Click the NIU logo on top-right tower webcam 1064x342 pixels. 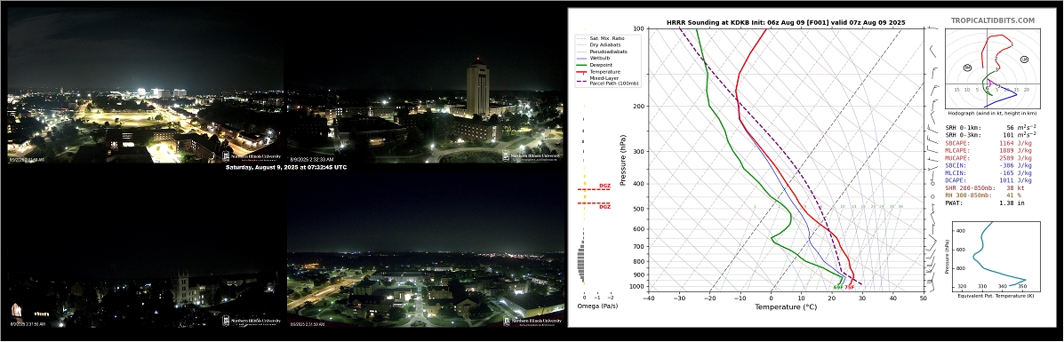pyautogui.click(x=531, y=156)
